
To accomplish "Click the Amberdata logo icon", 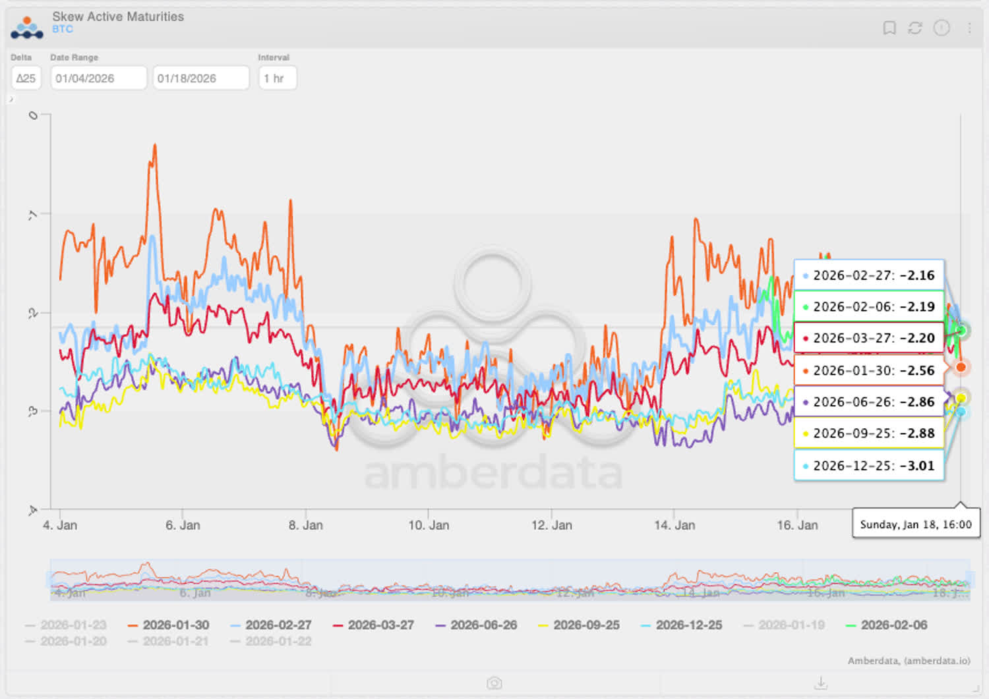I will click(x=27, y=28).
